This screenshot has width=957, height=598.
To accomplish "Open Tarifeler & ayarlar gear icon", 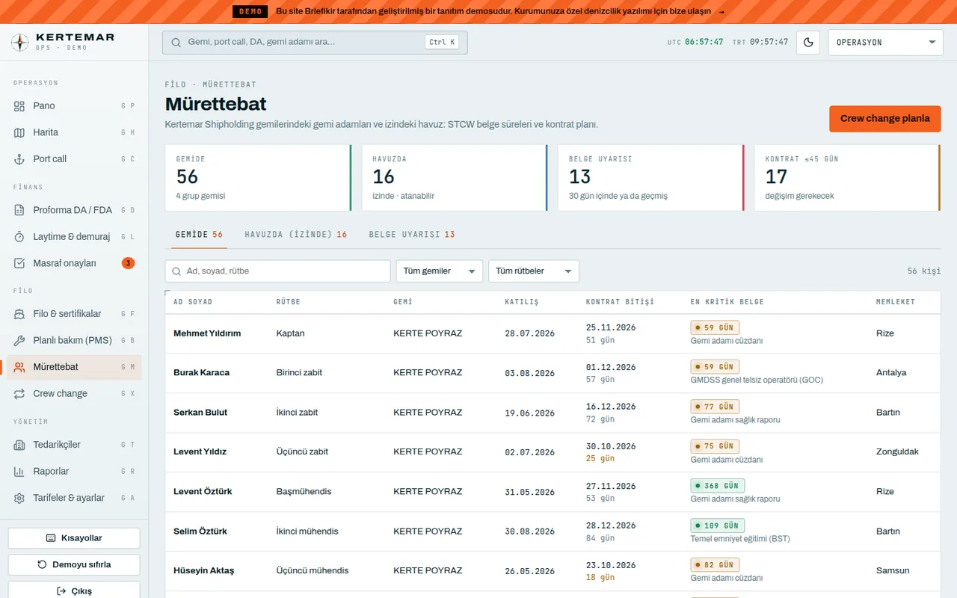I will click(x=19, y=498).
